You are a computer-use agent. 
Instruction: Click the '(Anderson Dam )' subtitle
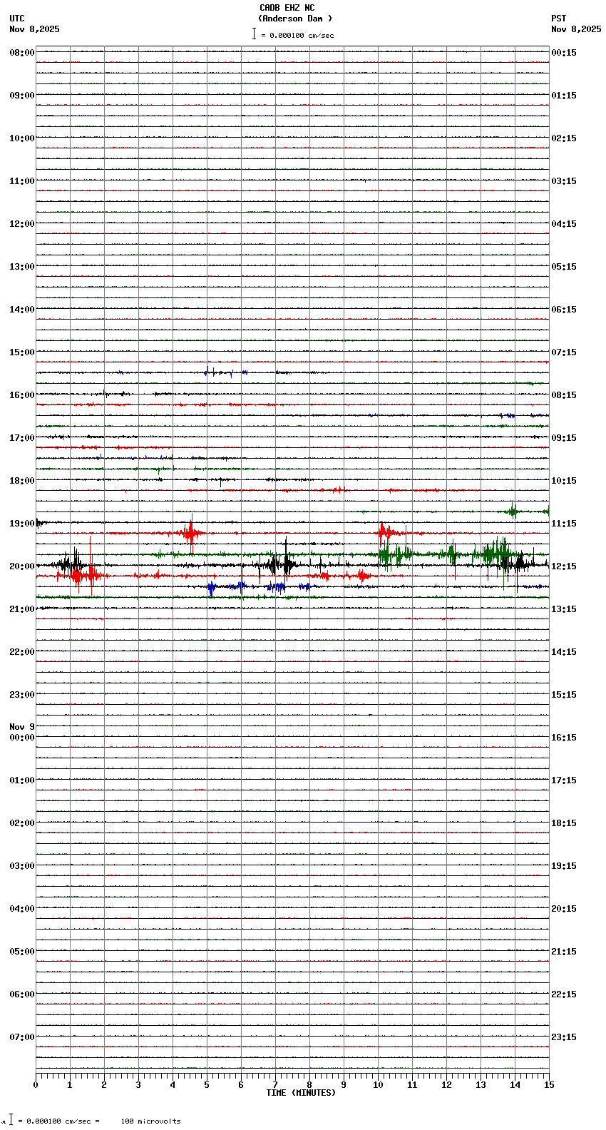[295, 19]
